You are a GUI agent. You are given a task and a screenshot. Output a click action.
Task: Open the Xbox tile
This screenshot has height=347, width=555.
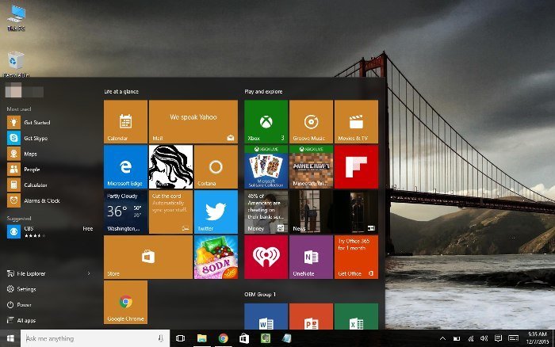point(266,122)
